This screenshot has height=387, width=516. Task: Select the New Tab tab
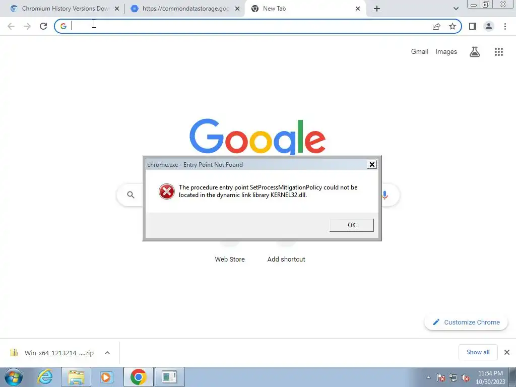click(304, 9)
